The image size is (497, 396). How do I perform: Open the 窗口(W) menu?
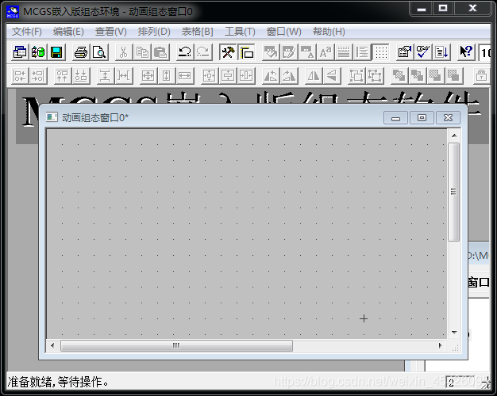click(x=283, y=32)
